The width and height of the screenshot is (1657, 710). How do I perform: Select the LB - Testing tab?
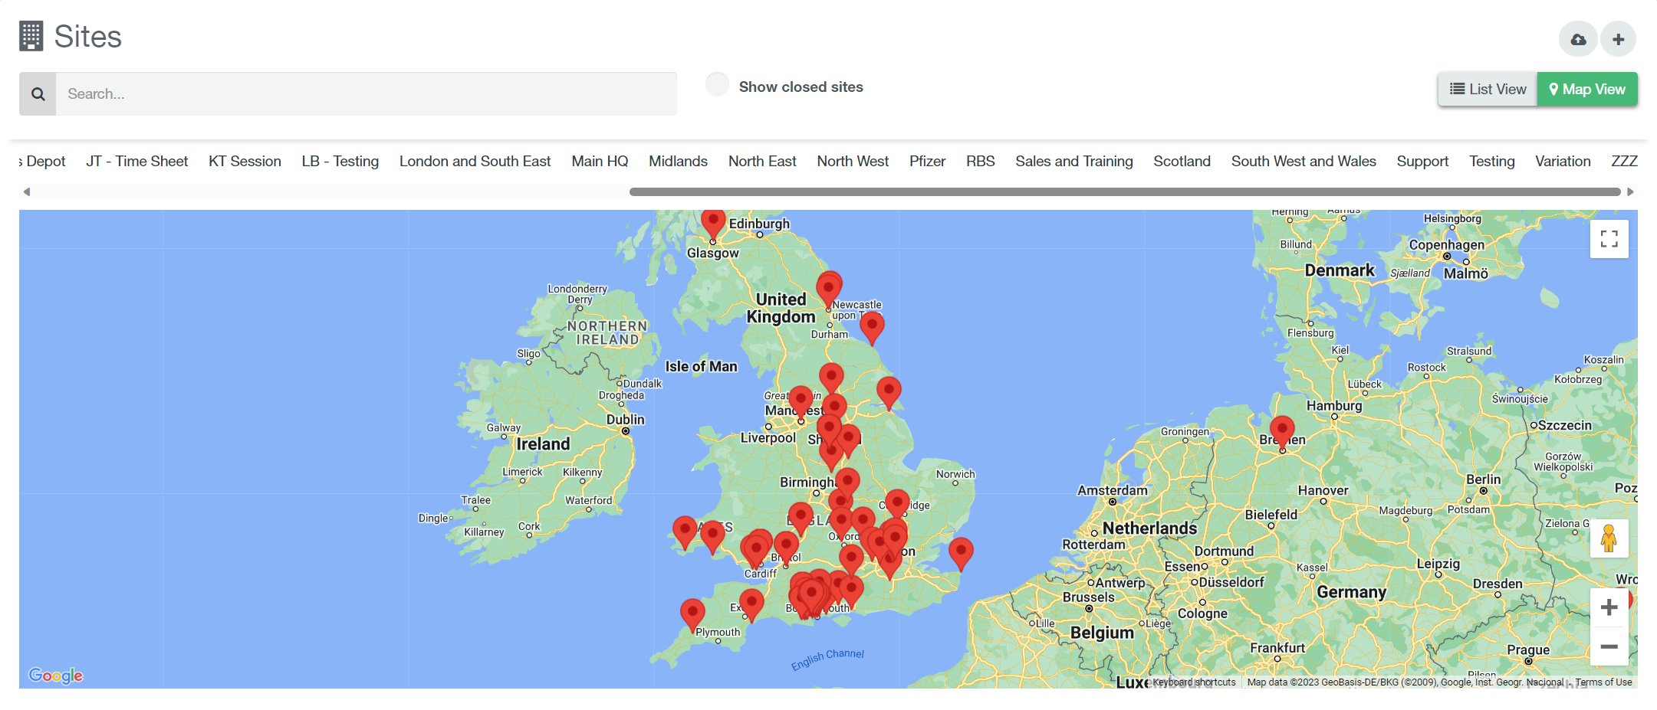[x=340, y=162]
